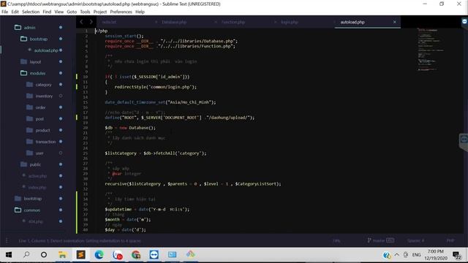The width and height of the screenshot is (468, 263).
Task: Open the Edit menu
Action: click(x=15, y=12)
